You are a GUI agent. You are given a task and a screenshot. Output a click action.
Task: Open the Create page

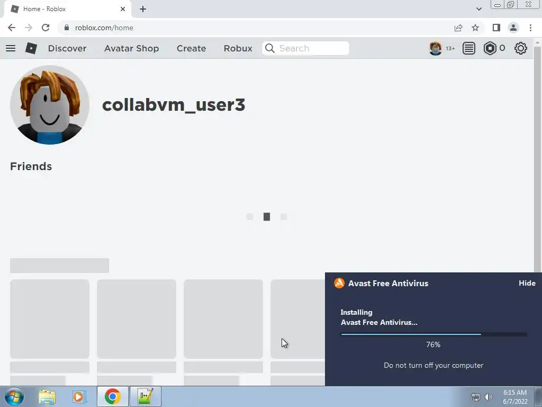tap(191, 48)
